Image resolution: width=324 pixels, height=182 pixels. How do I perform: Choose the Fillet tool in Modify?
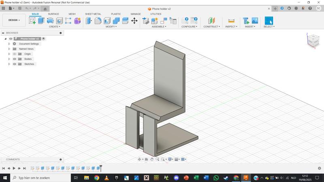click(98, 21)
